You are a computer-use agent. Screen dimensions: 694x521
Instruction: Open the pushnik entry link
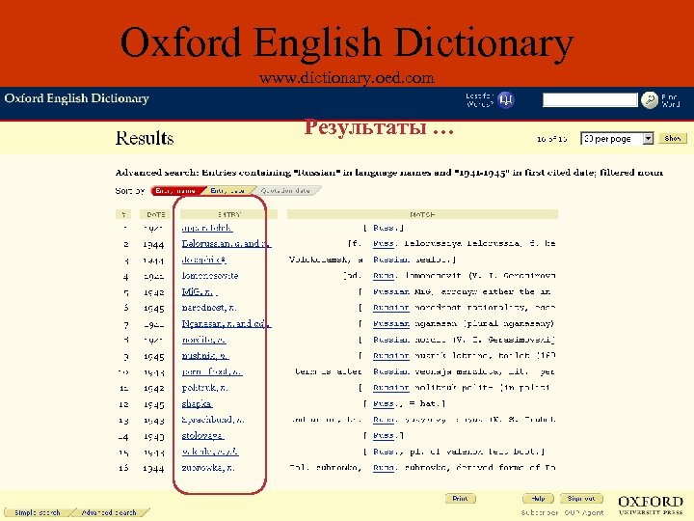[205, 355]
